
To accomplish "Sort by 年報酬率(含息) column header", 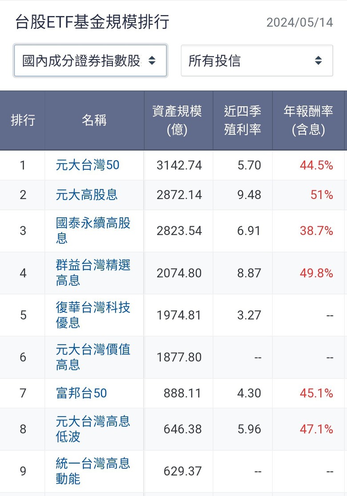I will point(308,120).
